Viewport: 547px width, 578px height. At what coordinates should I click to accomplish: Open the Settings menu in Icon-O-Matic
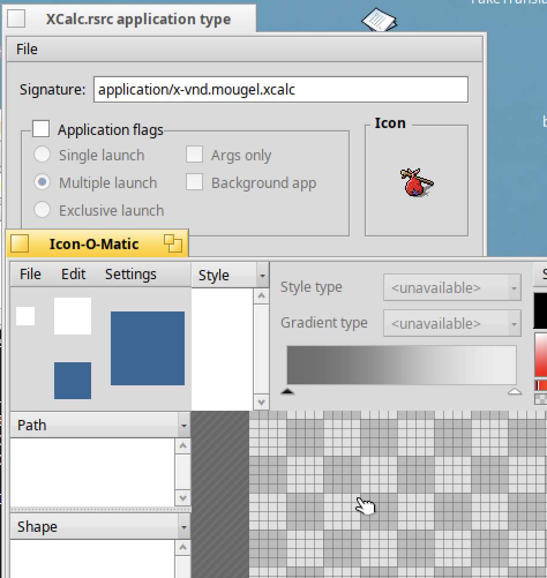tap(130, 274)
